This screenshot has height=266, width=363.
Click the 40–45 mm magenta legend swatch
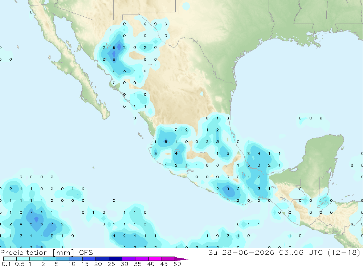(155, 259)
